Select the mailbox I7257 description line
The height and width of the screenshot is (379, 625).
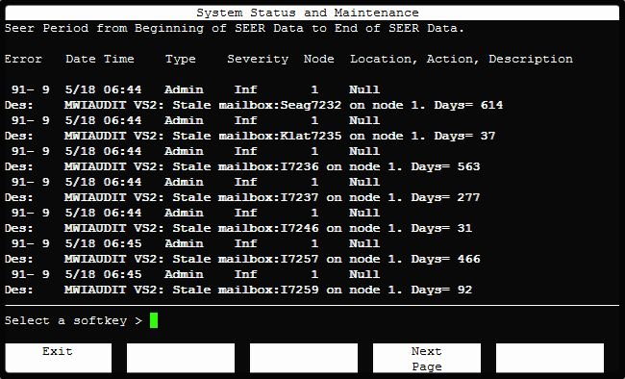[x=242, y=259]
